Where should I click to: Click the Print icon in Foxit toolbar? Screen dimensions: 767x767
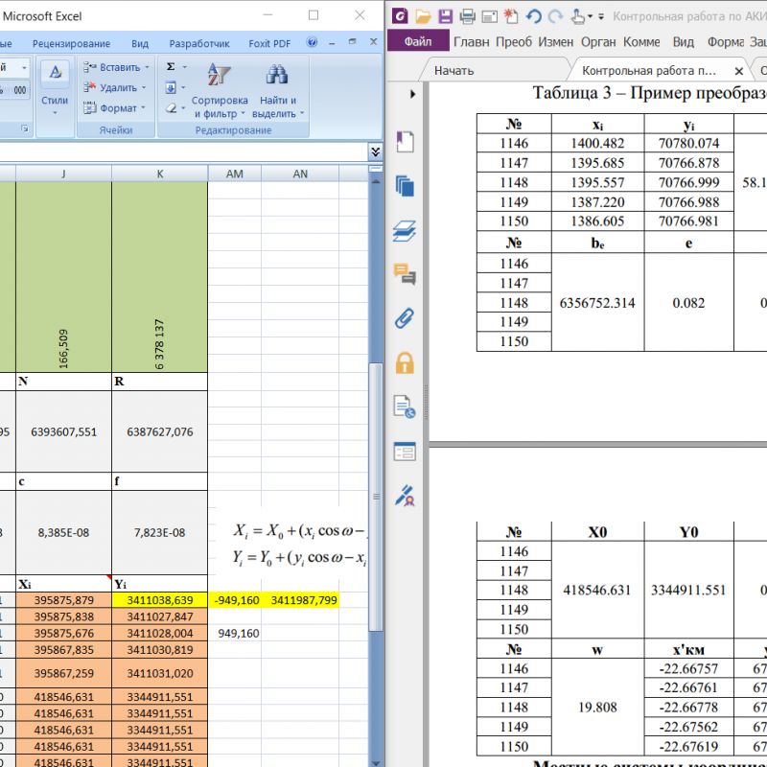point(468,16)
